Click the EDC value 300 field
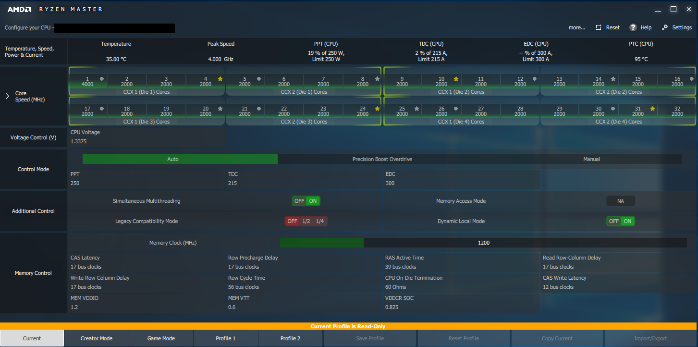Screen dimensions: 698x347 pos(462,179)
